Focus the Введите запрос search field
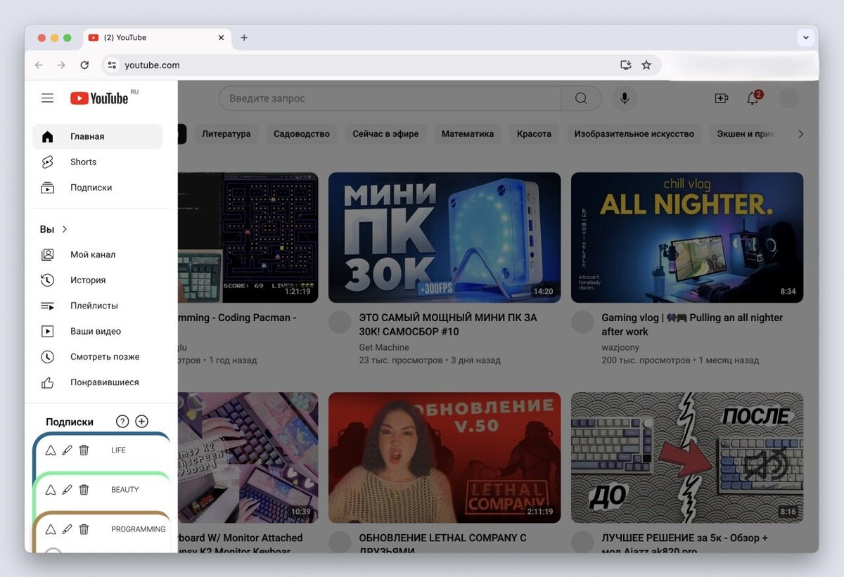Image resolution: width=844 pixels, height=577 pixels. tap(390, 98)
